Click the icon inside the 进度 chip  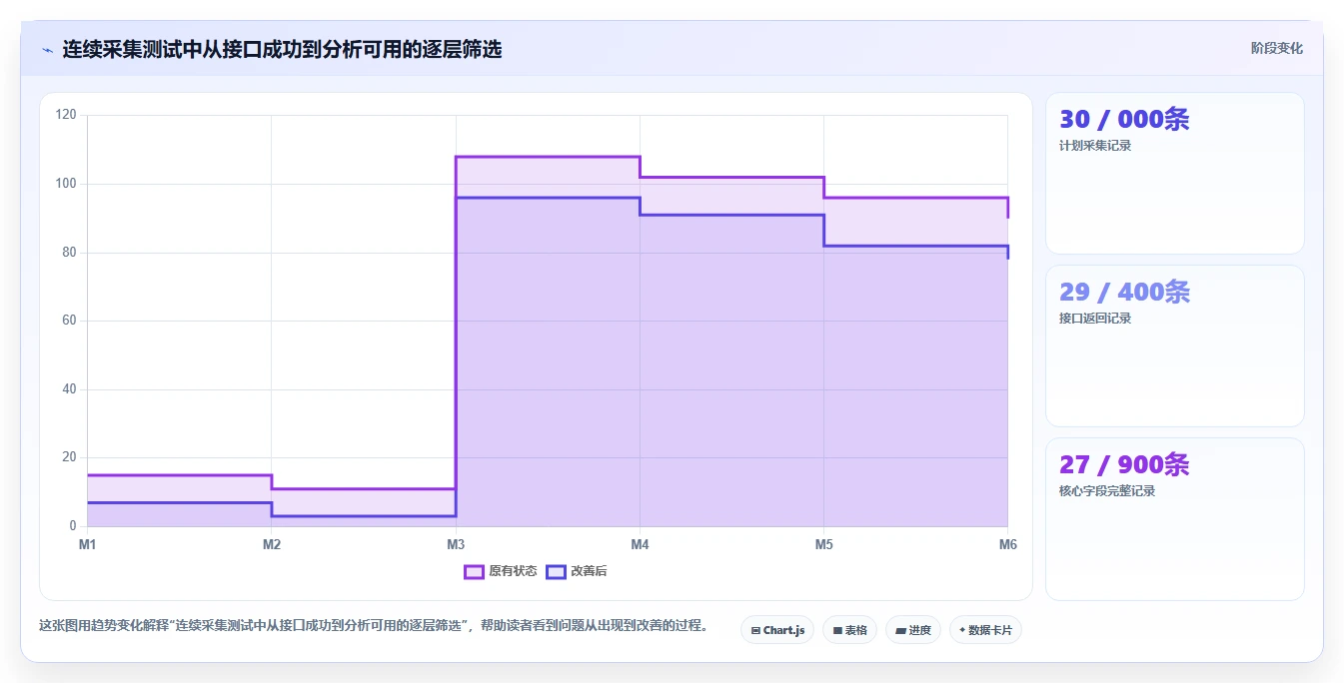coord(900,631)
